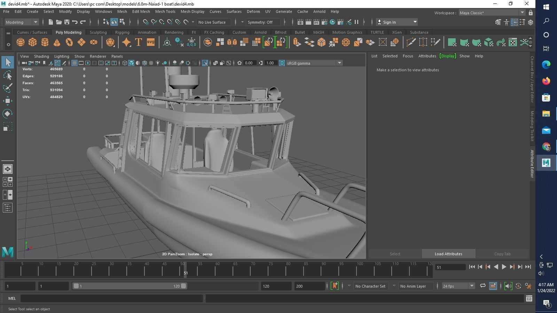The image size is (557, 313).
Task: Open the Outliner from the left layout icon
Action: [8, 208]
